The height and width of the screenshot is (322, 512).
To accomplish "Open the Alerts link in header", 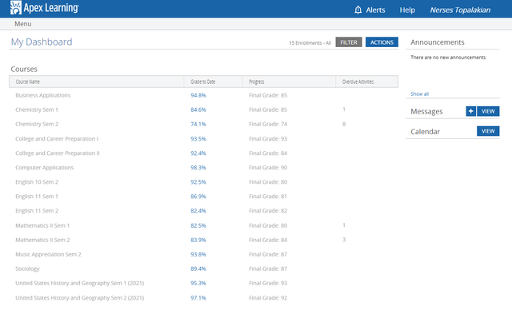I will click(x=375, y=10).
